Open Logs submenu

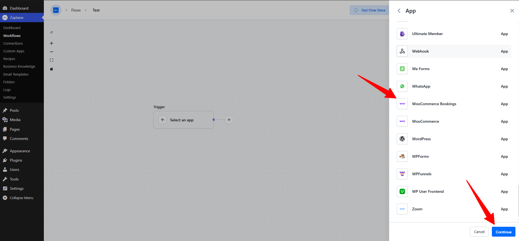[x=7, y=90]
